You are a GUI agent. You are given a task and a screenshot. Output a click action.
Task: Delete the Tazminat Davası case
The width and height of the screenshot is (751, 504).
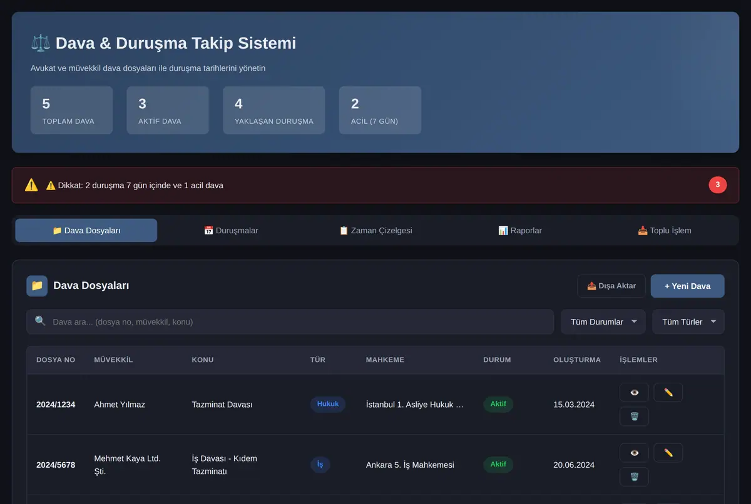coord(634,416)
